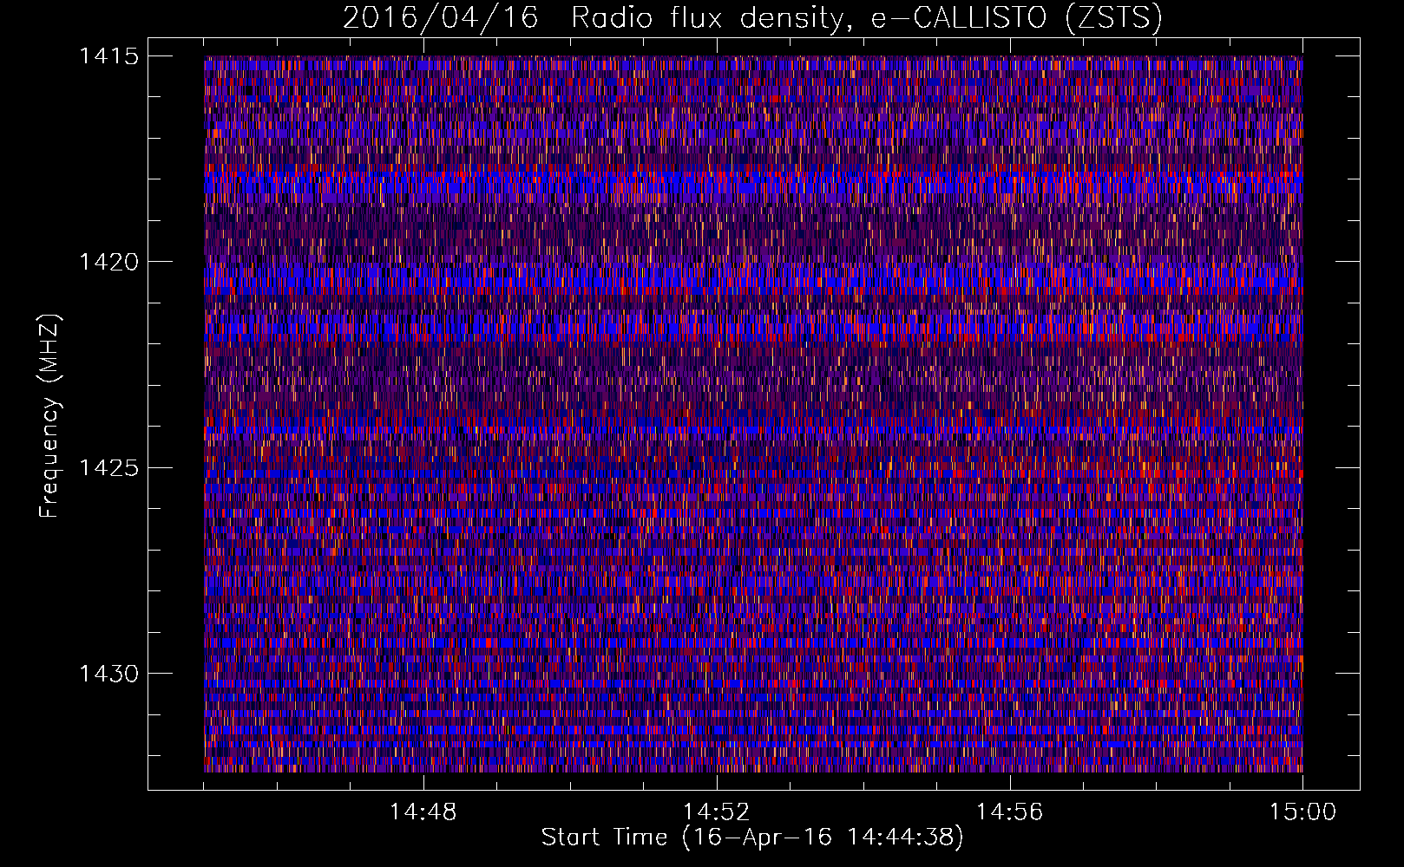Click the 15:00 time tick label
The height and width of the screenshot is (867, 1404).
[1302, 812]
